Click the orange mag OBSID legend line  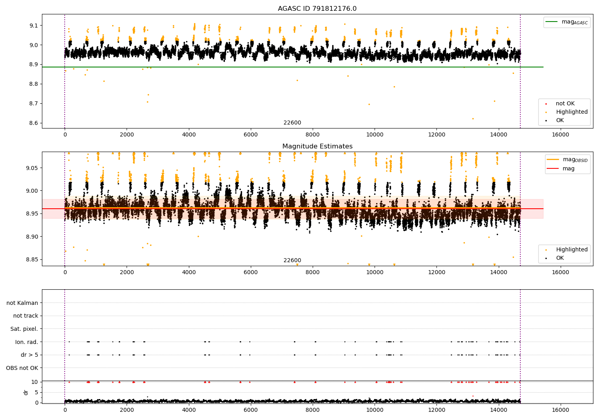point(553,160)
